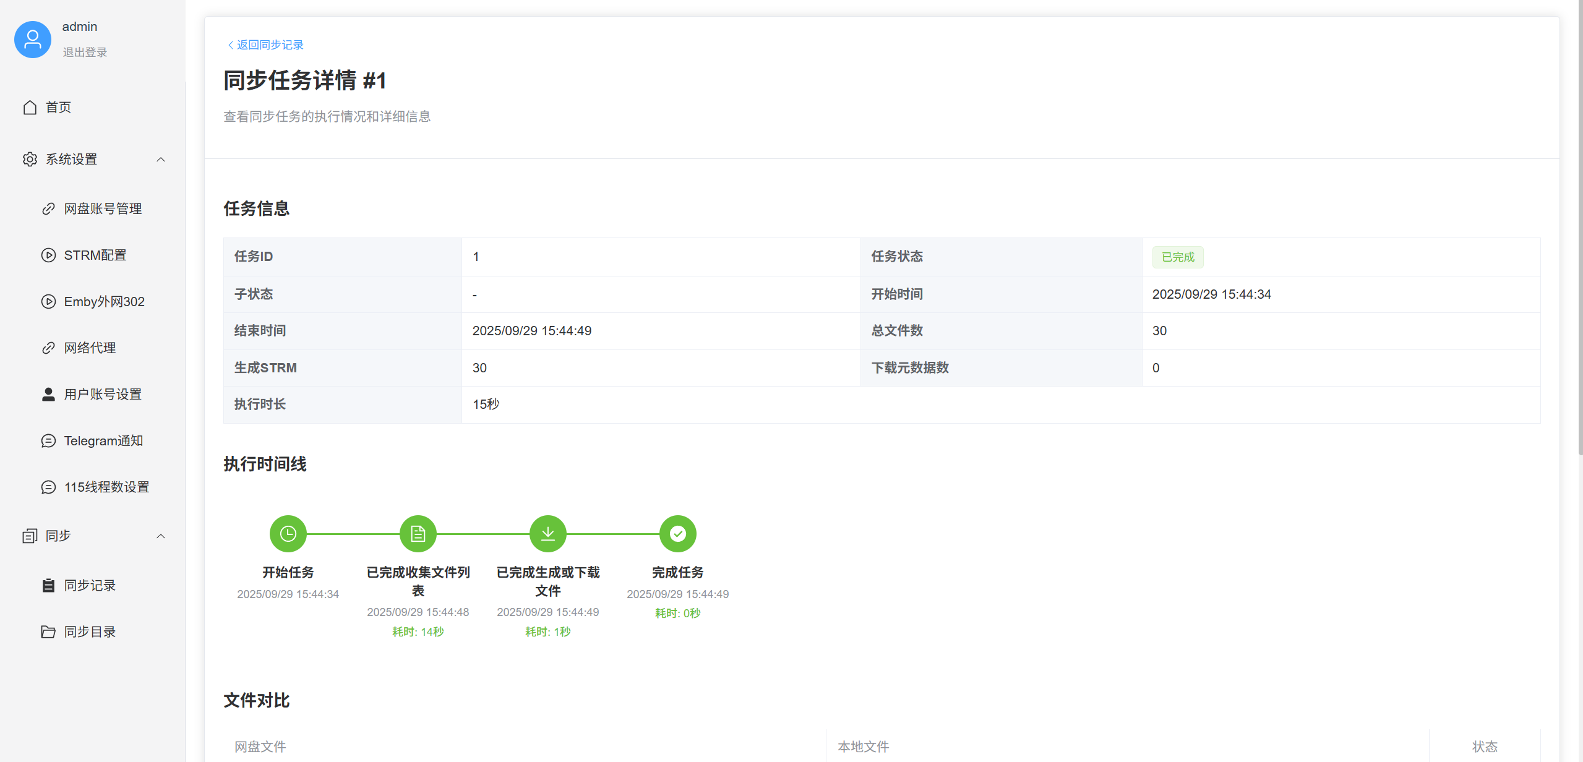Click the gear icon next to 系统设置
1583x762 pixels.
click(30, 160)
